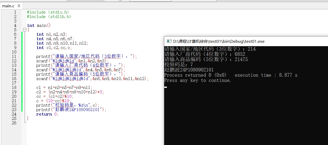Click the closing brace on line 25

(28, 118)
